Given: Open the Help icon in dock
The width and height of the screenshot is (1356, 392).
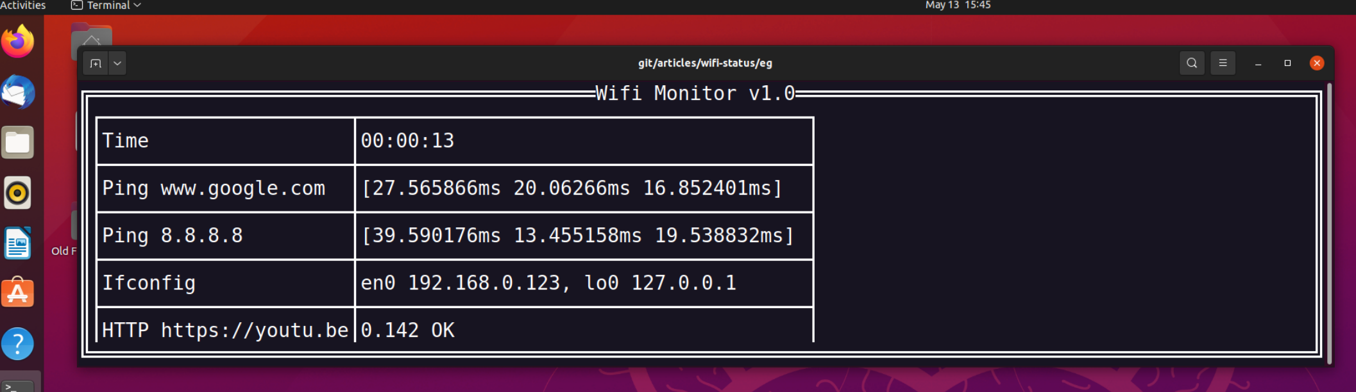Looking at the screenshot, I should (18, 344).
